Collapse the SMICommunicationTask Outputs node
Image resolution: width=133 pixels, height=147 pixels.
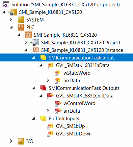33,88
